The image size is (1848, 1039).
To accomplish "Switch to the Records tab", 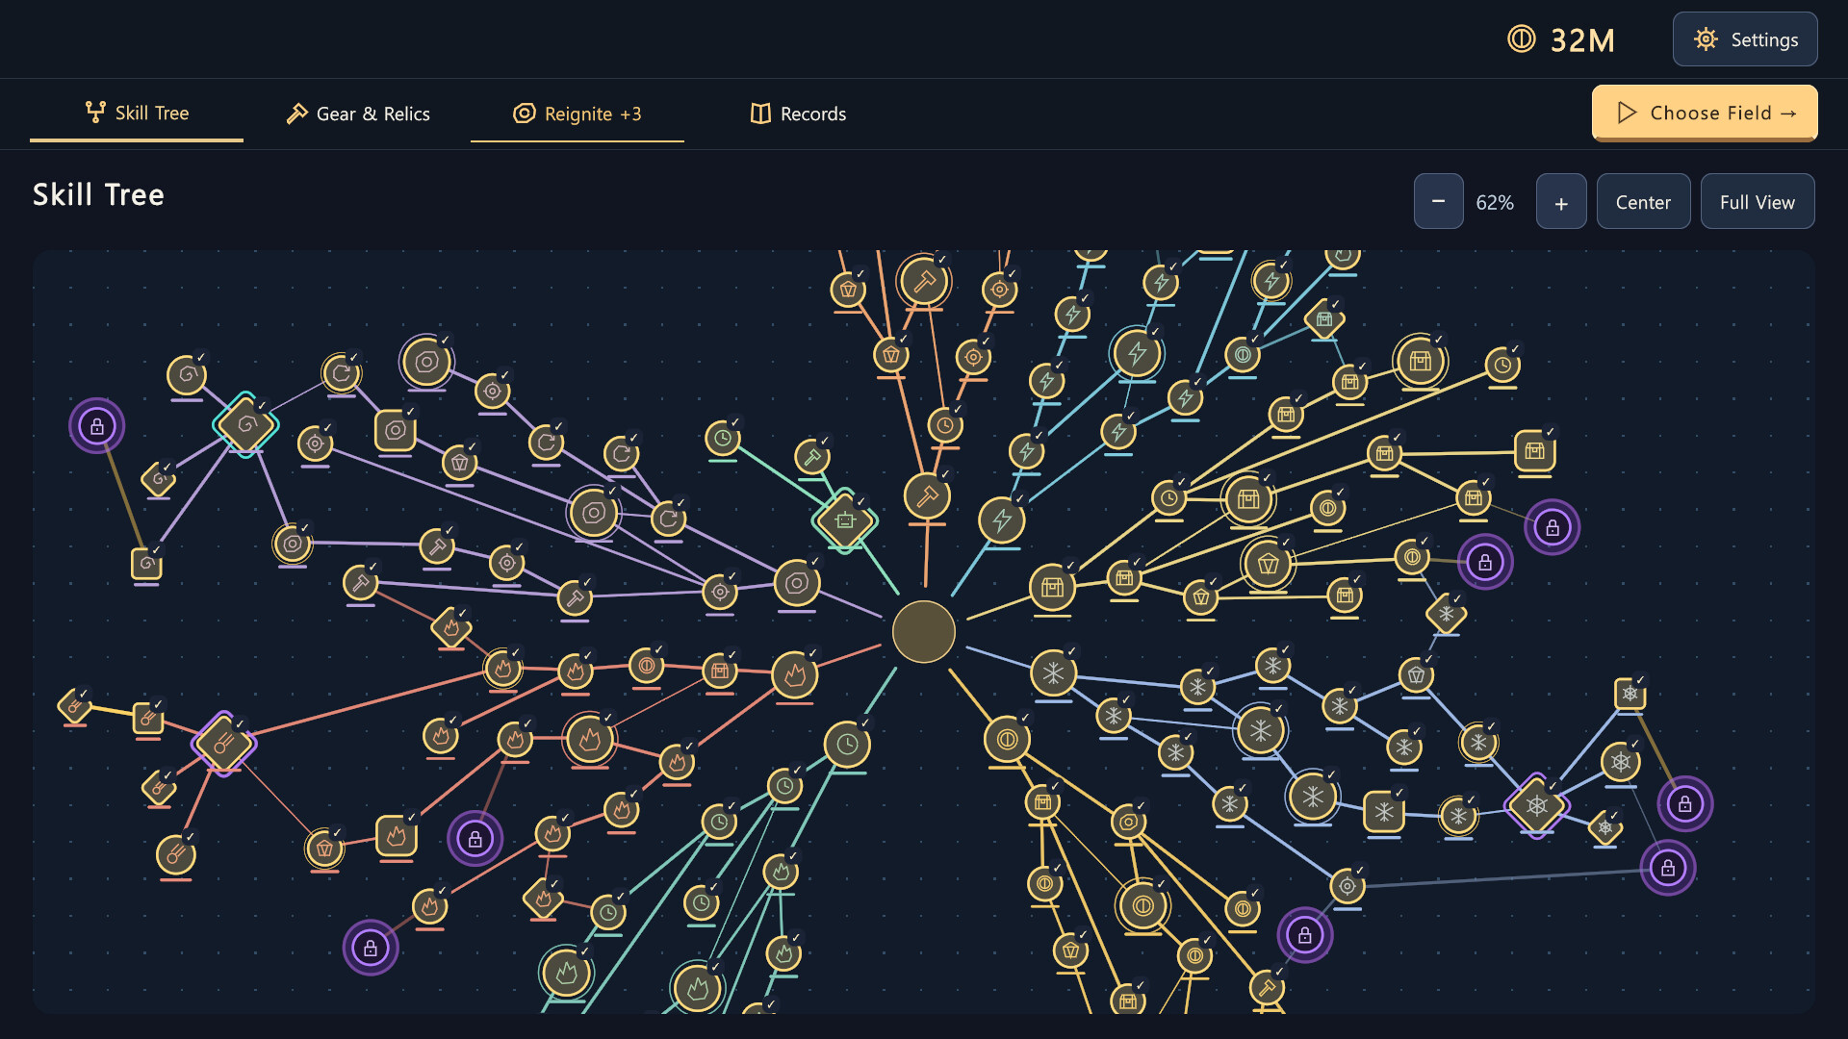I will (x=798, y=114).
